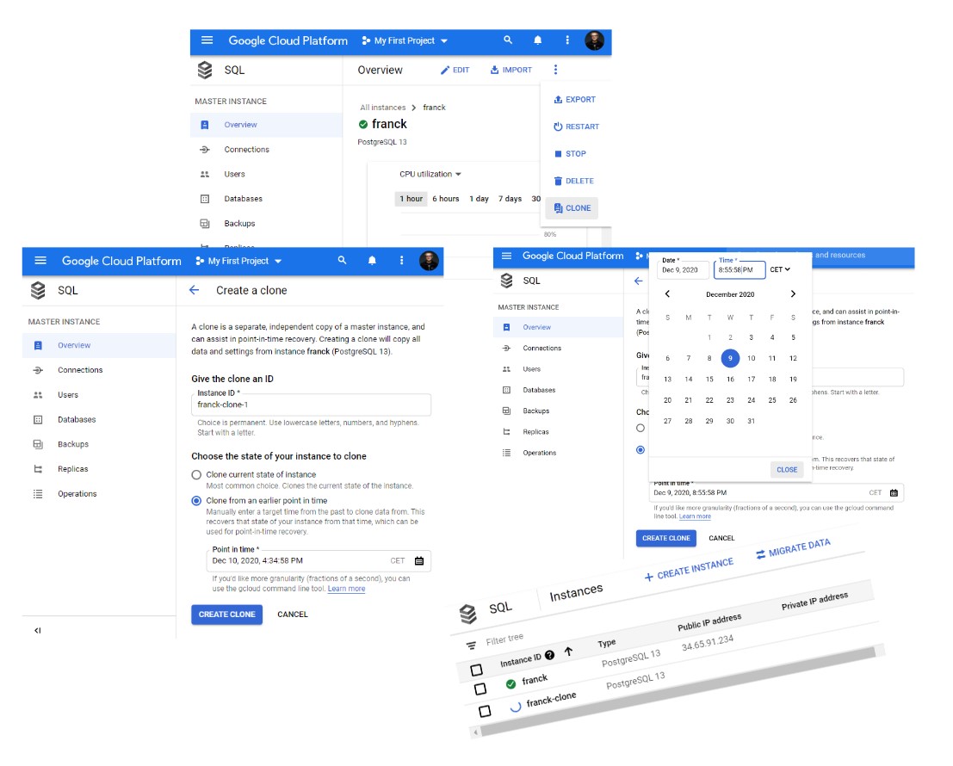Tick checkbox for franck instance row
Image resolution: width=953 pixels, height=766 pixels.
[x=480, y=689]
